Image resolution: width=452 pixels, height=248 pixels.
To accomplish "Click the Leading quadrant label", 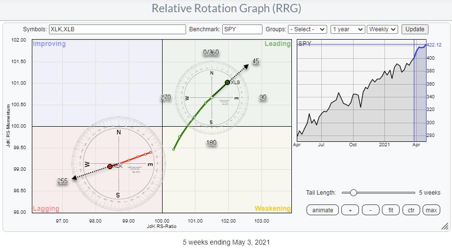I will (x=277, y=44).
